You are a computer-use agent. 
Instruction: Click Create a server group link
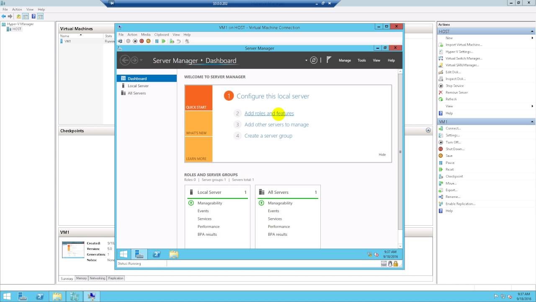pos(268,136)
